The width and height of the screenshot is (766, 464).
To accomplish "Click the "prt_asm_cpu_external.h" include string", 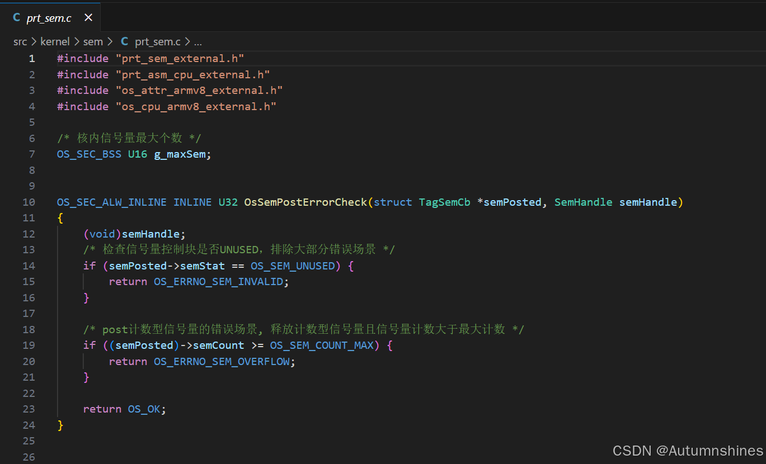I will 192,74.
